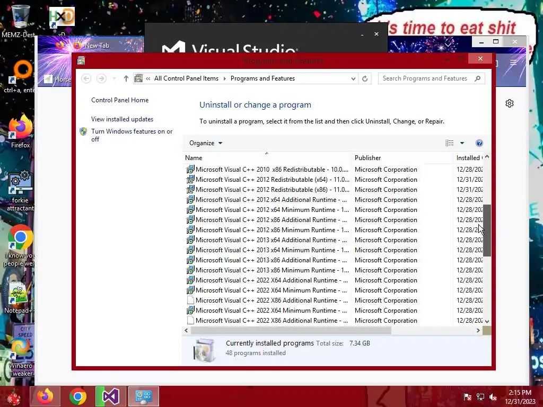Open the forkie attractant desktop icon

tap(20, 190)
